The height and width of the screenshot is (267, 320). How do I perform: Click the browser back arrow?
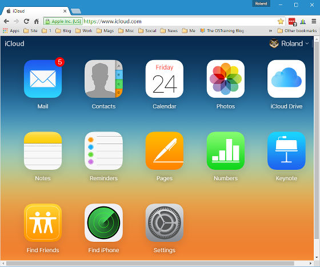click(x=6, y=21)
